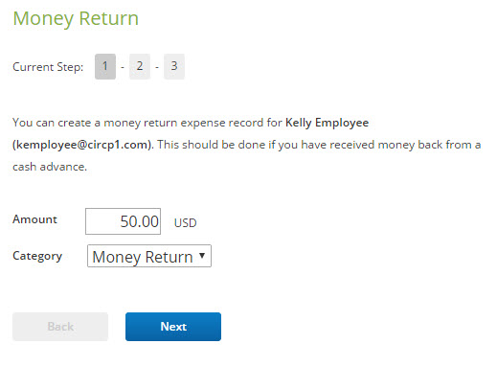
Task: Select step 1 in the Current Step indicator
Action: (x=105, y=66)
